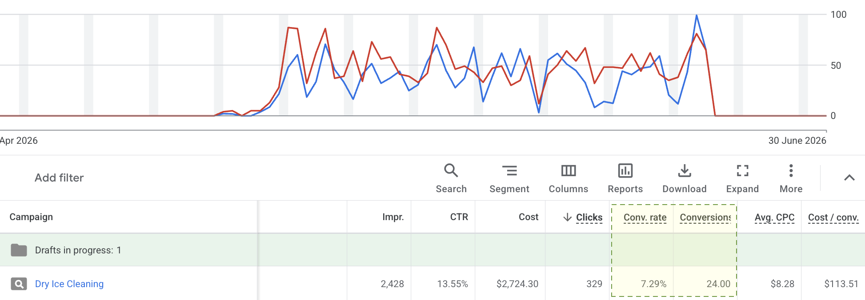Open the More three-dot menu
865x300 pixels.
click(x=791, y=170)
